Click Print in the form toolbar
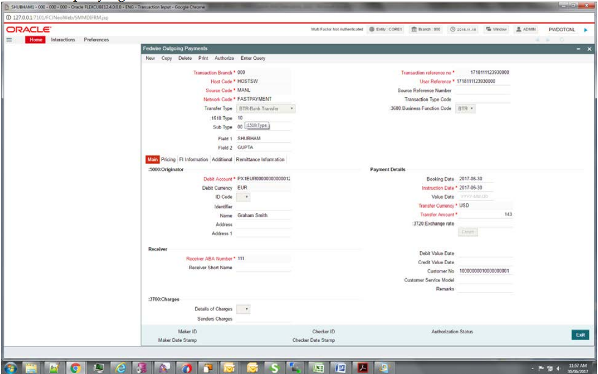 pyautogui.click(x=204, y=58)
